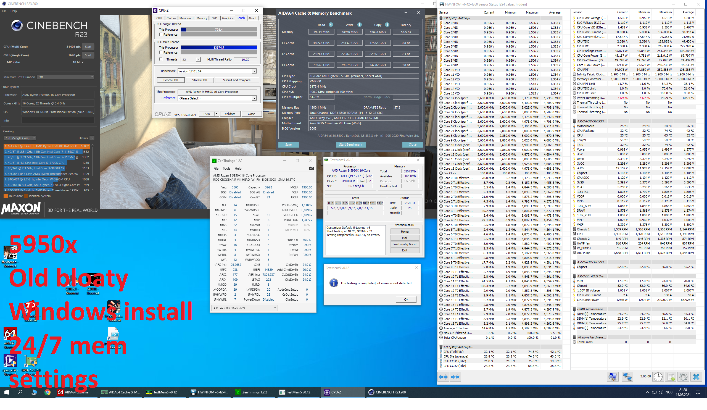
Task: Open the SOTTR desktop shortcut
Action: point(93,283)
